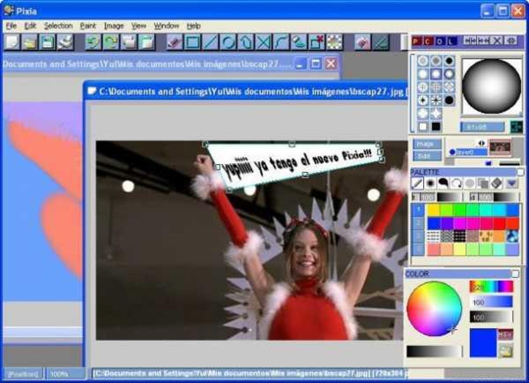This screenshot has height=383, width=529.
Task: Open the Image menu in menu bar
Action: point(114,26)
